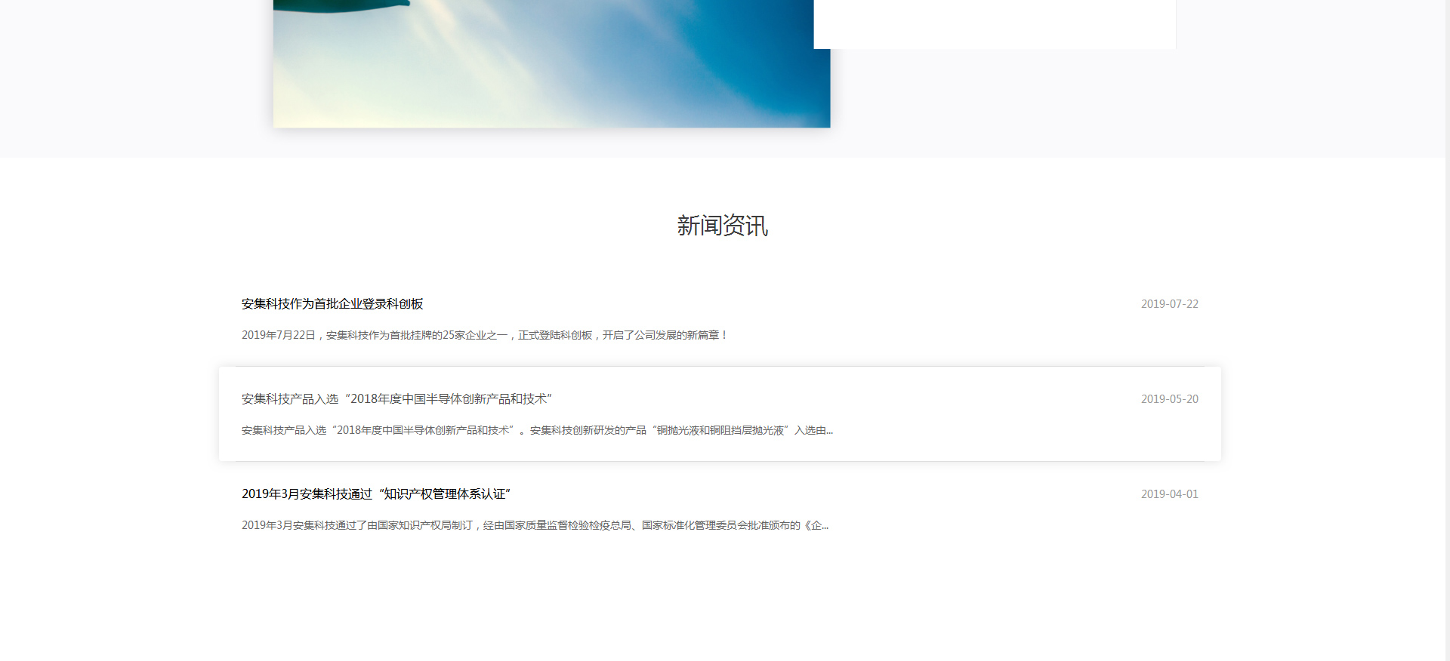1450x661 pixels.
Task: Click the ellipsis ending the 知识产权局 summary
Action: coord(824,526)
